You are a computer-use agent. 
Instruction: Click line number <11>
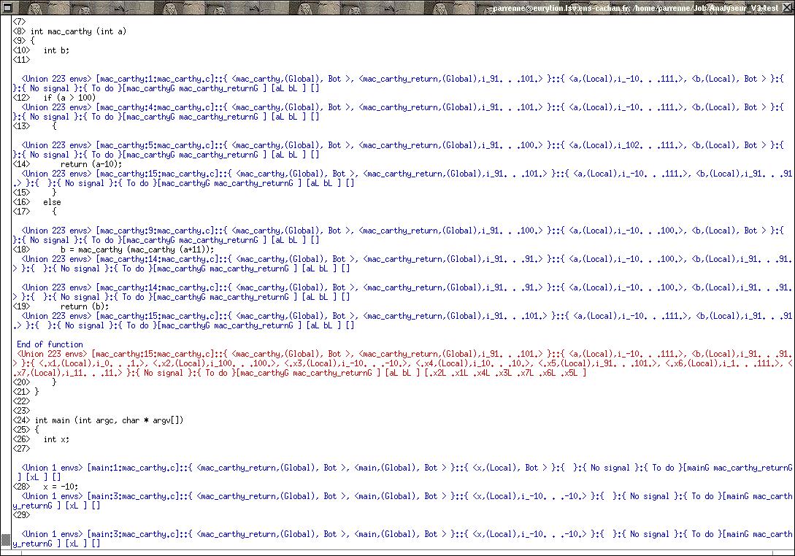point(21,60)
